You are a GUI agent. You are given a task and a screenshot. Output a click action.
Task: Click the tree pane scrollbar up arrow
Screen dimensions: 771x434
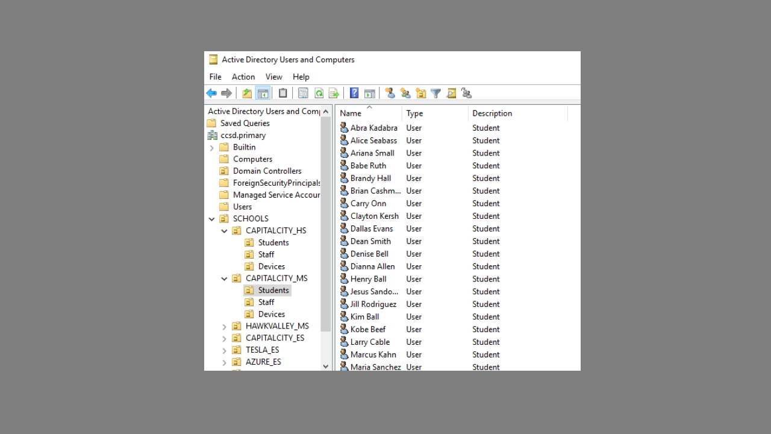[x=326, y=111]
